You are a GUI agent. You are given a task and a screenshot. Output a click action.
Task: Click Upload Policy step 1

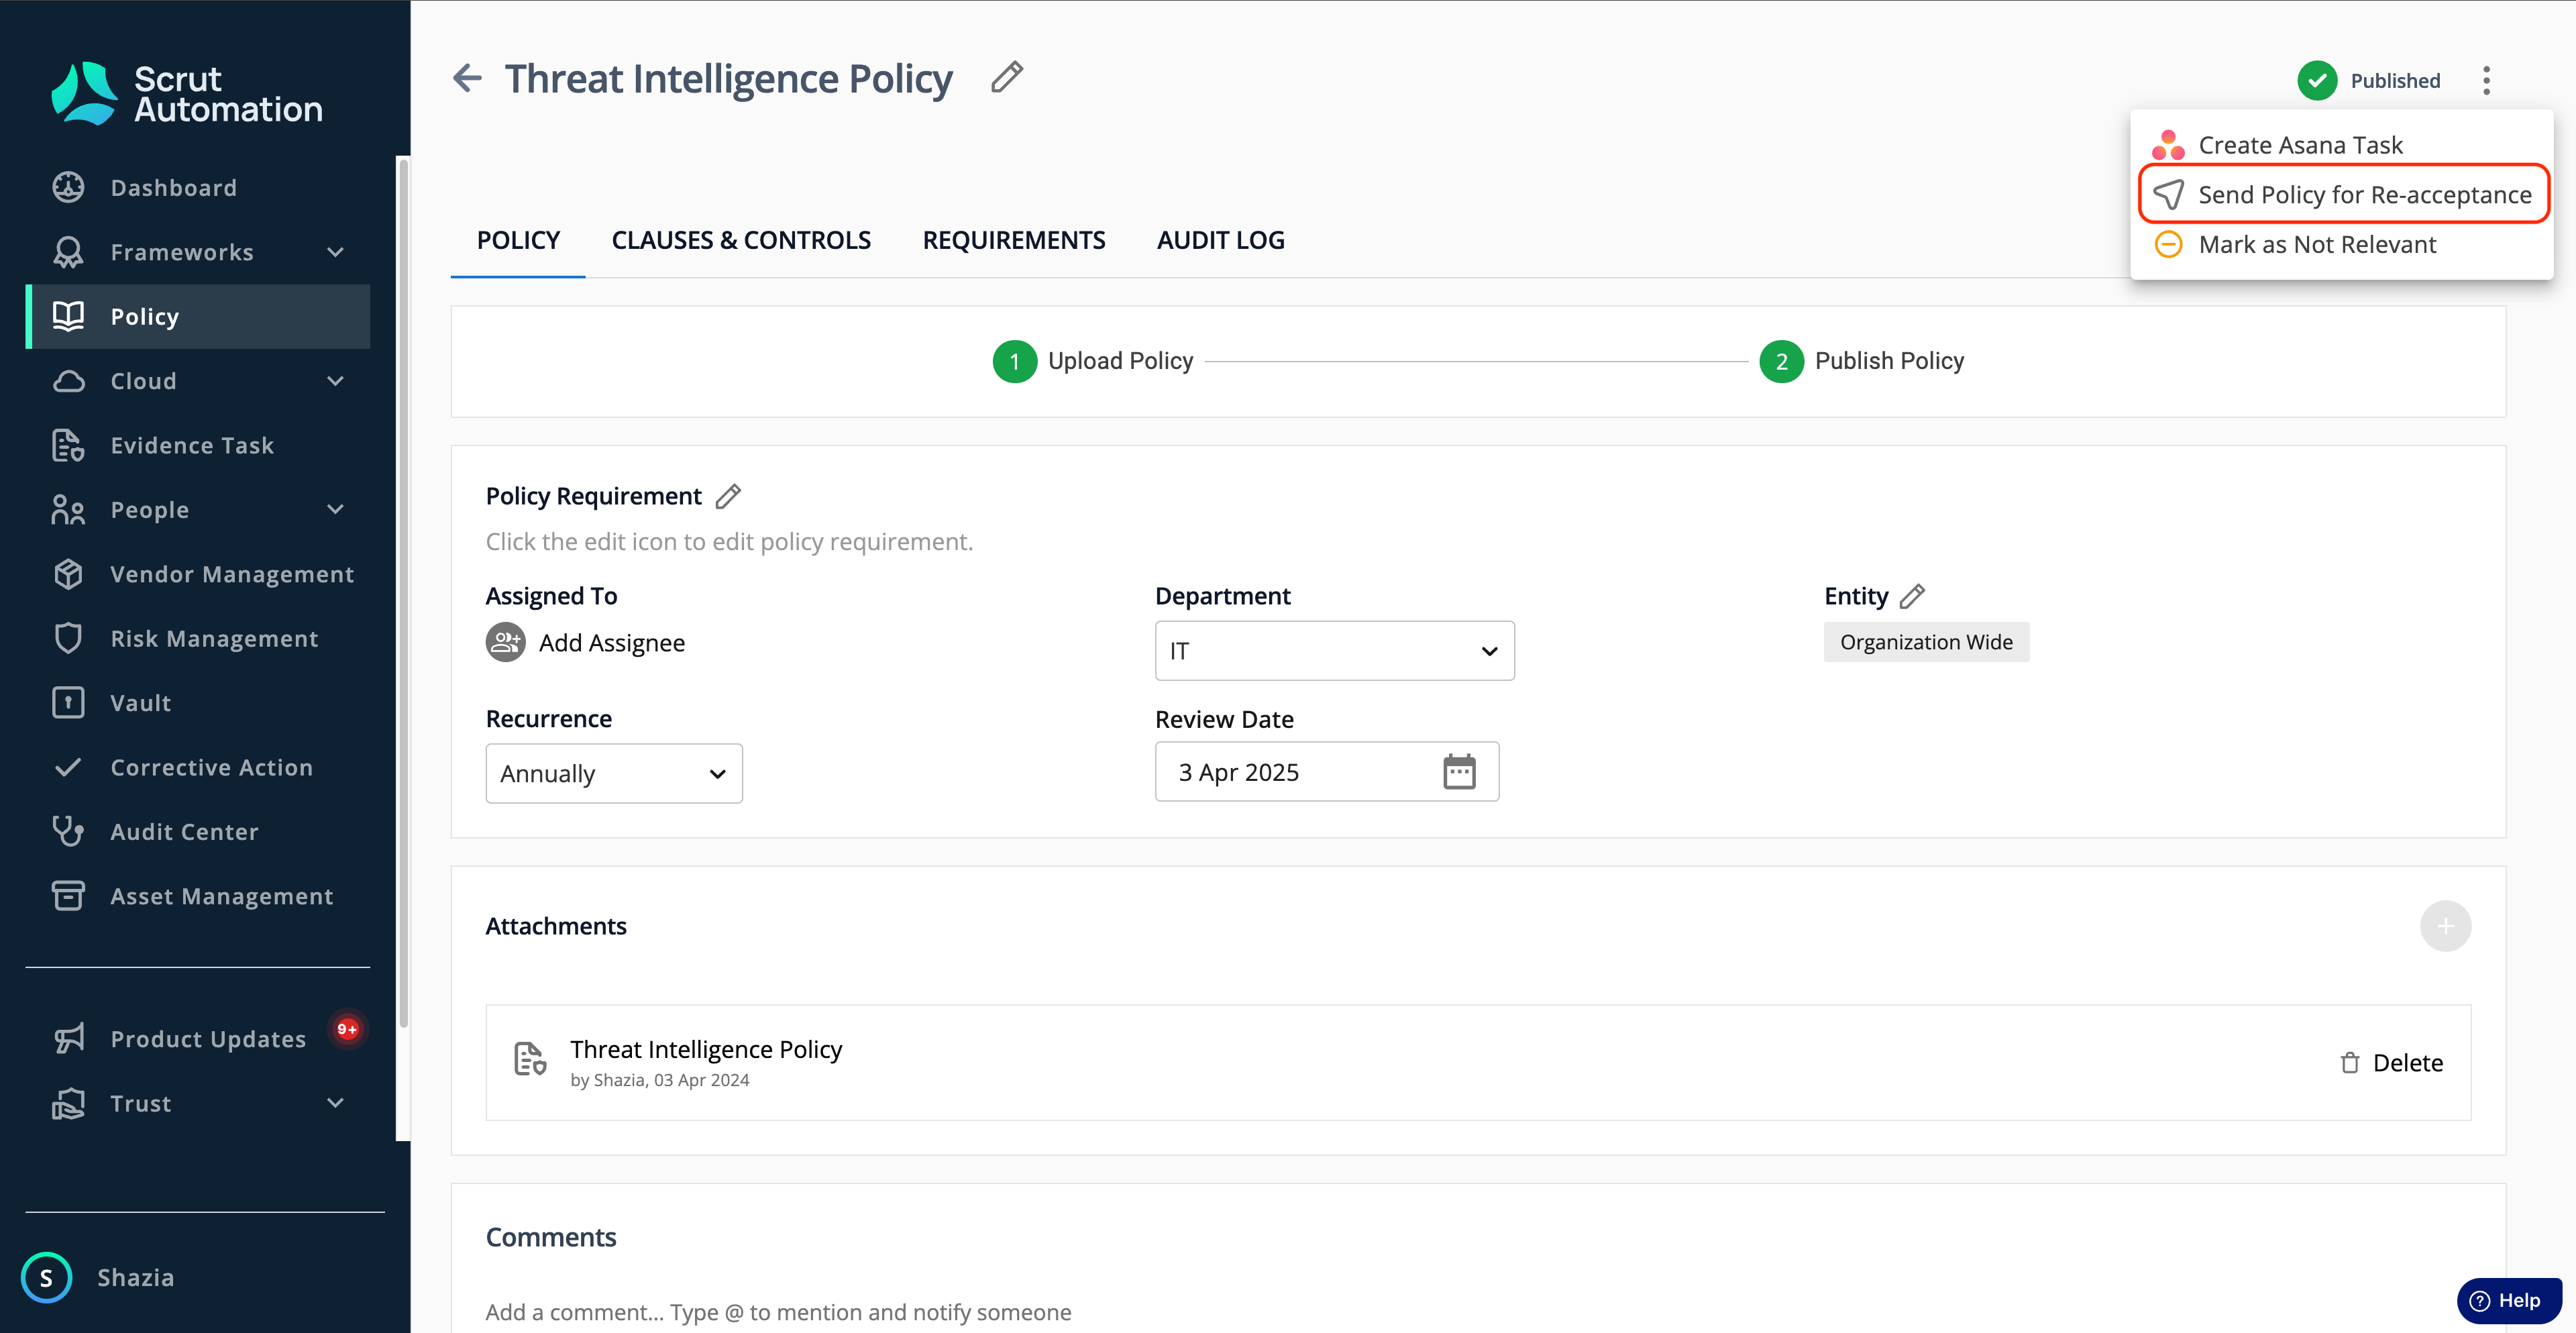pos(1092,361)
